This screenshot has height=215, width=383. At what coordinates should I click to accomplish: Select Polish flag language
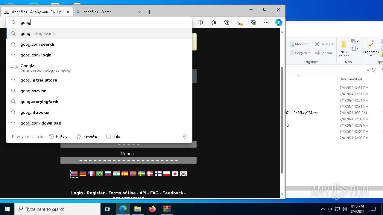click(x=167, y=174)
